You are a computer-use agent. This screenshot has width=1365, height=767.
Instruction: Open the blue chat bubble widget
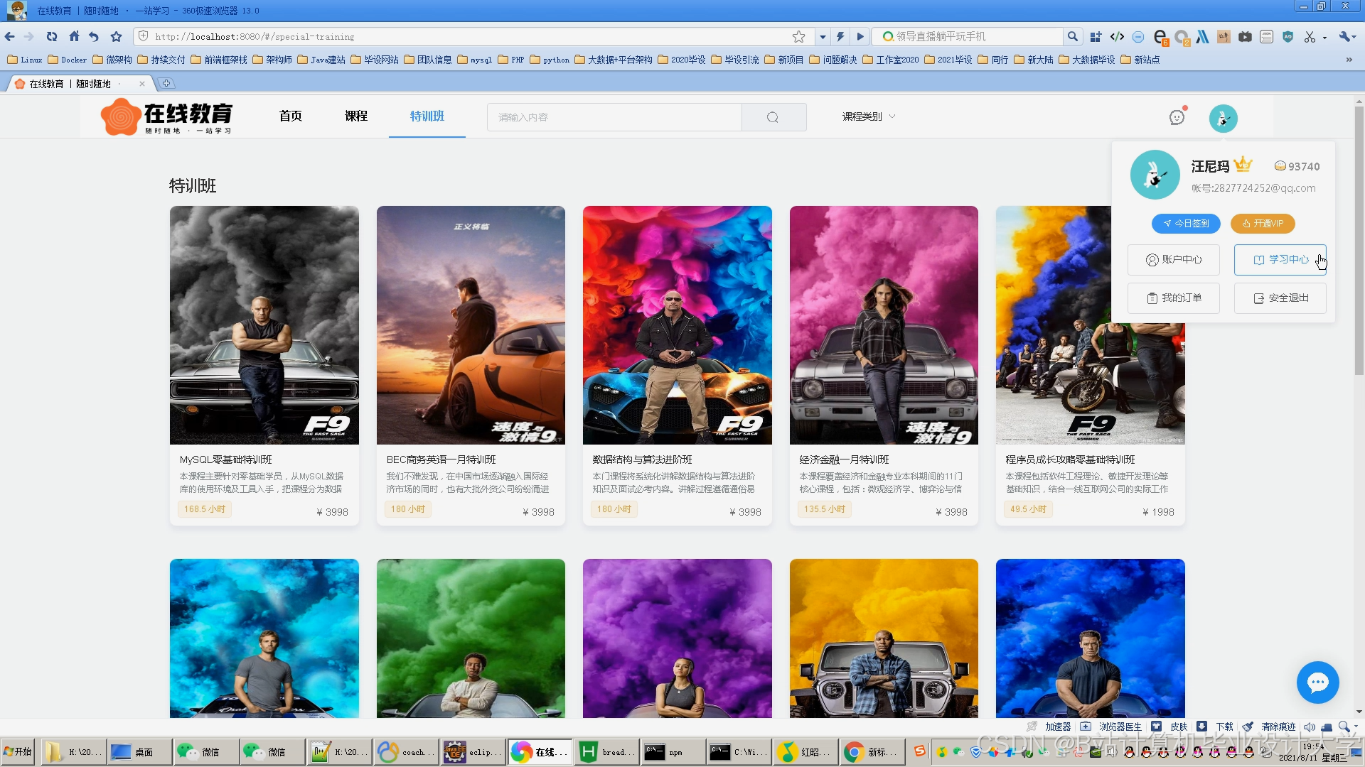pos(1317,682)
